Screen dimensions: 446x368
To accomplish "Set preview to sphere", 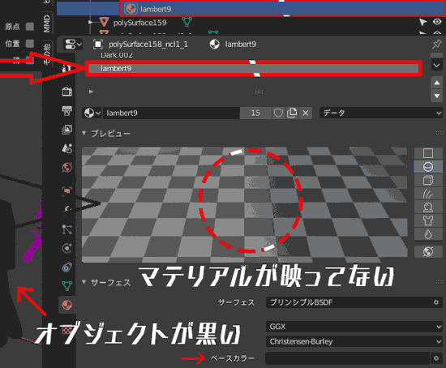I will 428,167.
